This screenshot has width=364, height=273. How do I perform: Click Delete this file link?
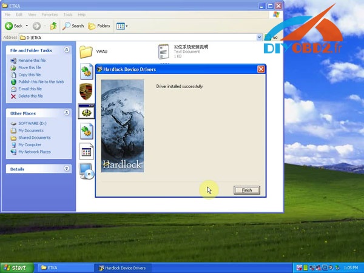click(x=30, y=96)
